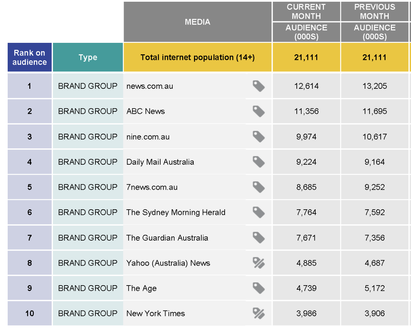411x328 pixels.
Task: Click the current audience value 7,764
Action: 306,212
